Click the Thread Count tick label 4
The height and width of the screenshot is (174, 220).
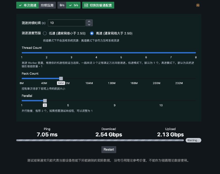click(x=96, y=57)
